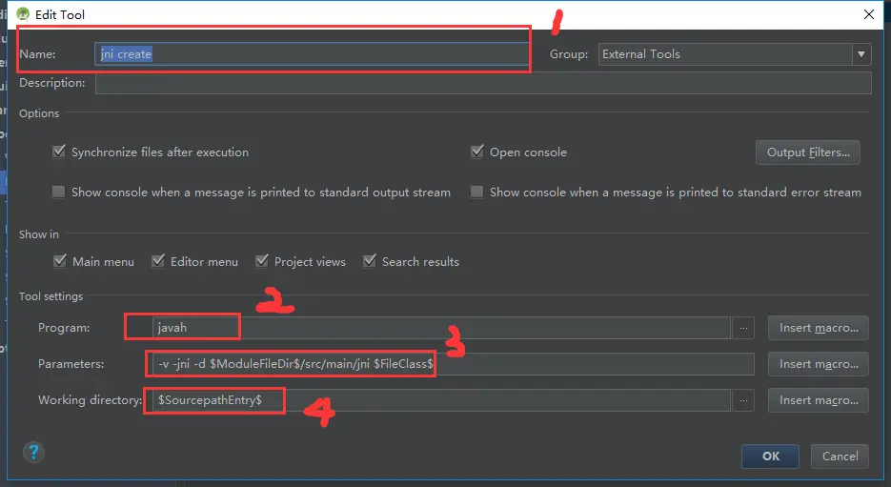Click Insert macro for the Working directory field
Viewport: 891px width, 487px height.
point(819,400)
